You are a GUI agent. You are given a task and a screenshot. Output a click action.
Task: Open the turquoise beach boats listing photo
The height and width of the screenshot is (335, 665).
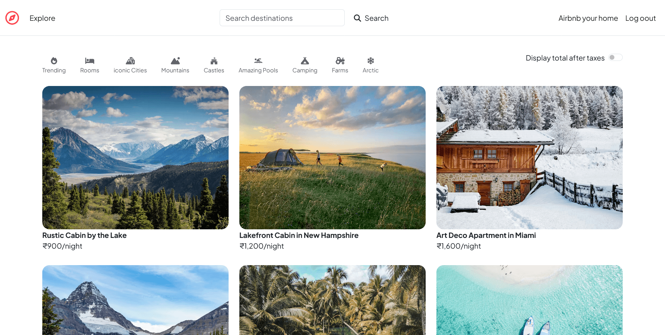[x=530, y=300]
